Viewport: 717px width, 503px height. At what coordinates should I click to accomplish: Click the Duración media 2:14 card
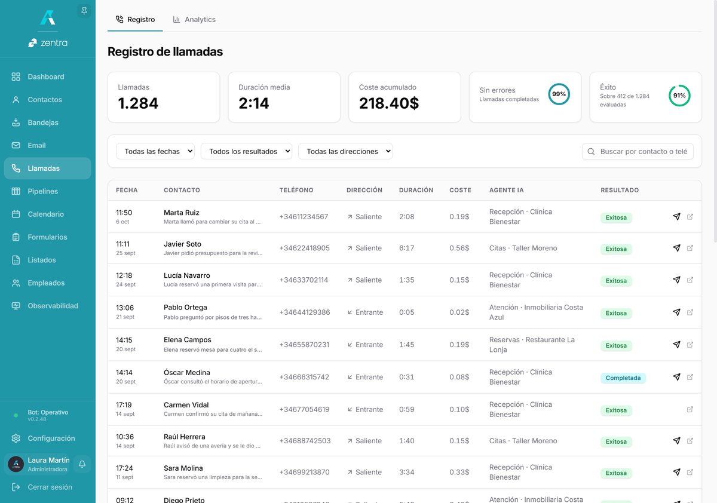coord(284,97)
